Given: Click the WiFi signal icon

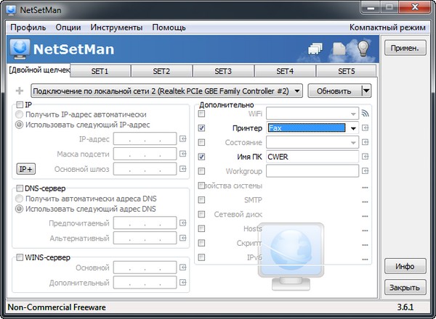Looking at the screenshot, I should [366, 113].
